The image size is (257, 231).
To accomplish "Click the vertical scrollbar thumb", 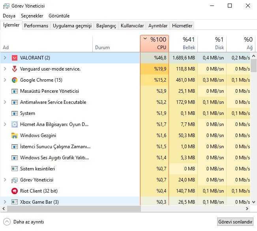I will 253,66.
